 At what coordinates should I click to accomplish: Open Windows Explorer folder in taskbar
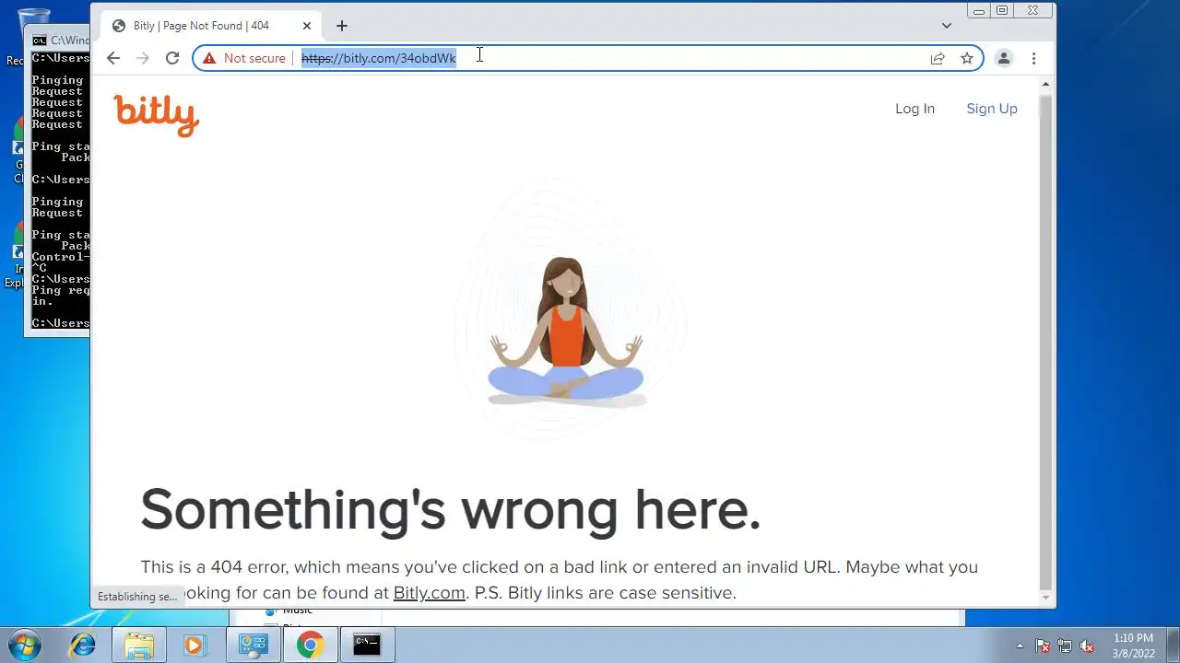pyautogui.click(x=139, y=645)
